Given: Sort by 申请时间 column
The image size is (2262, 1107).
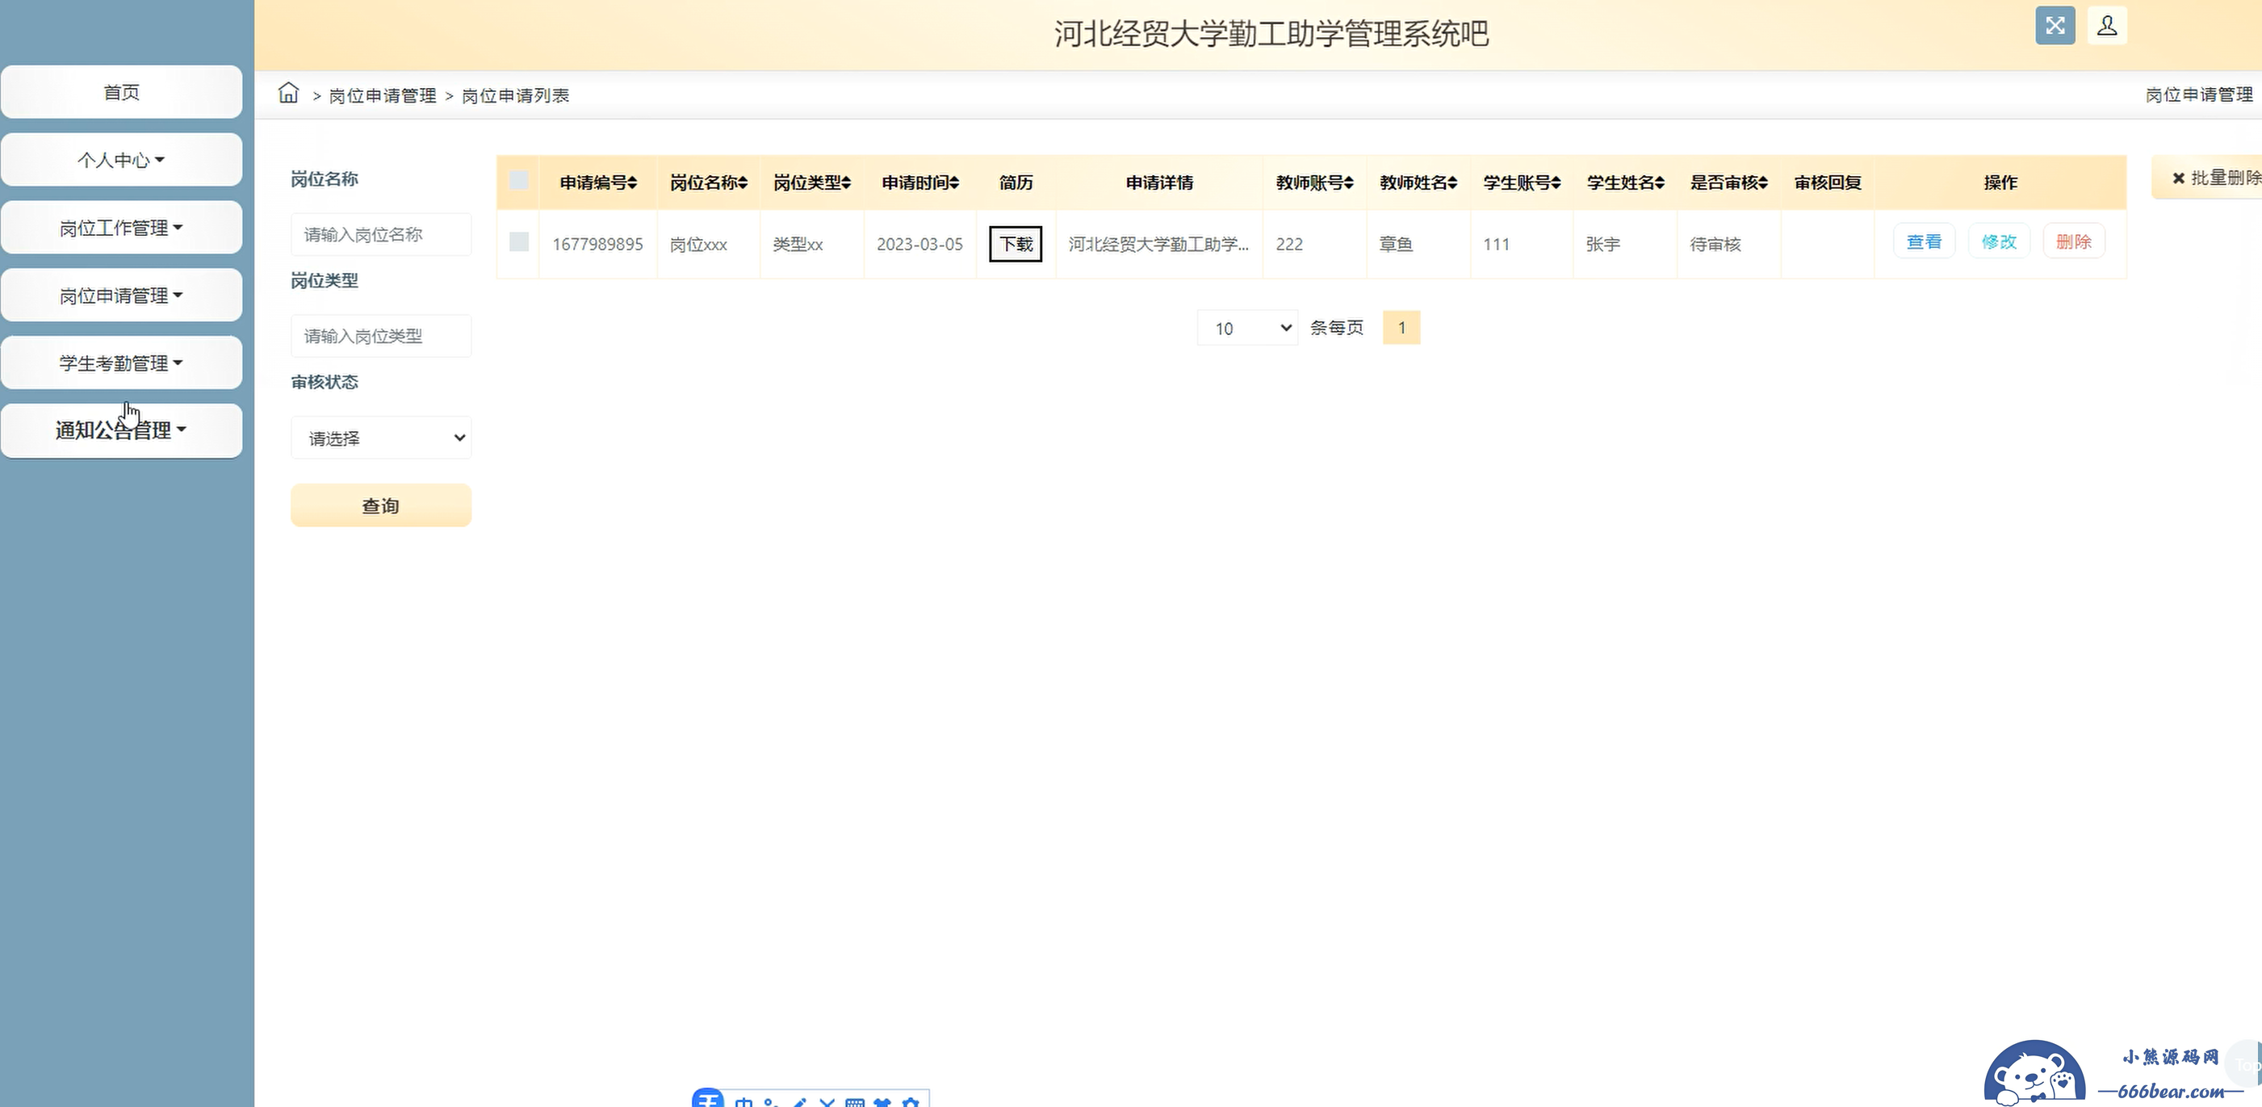Looking at the screenshot, I should tap(920, 182).
